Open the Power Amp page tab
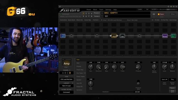178x100 pixels. click(x=80, y=70)
